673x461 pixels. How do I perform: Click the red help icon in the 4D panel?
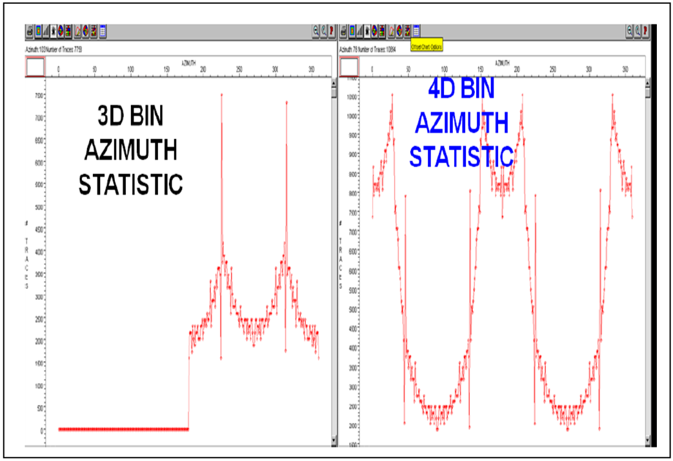[645, 30]
